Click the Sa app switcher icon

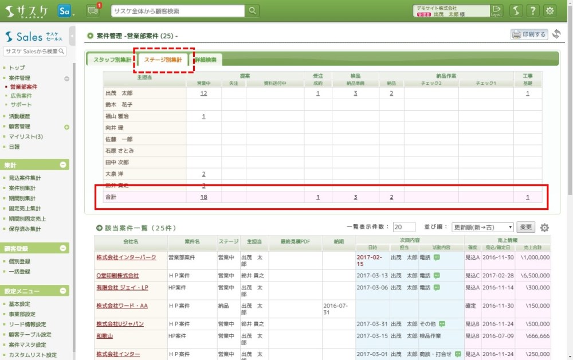pos(65,11)
